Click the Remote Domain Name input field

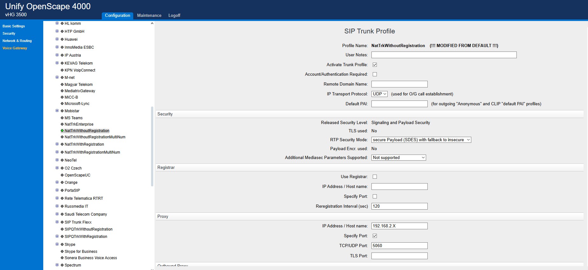399,84
